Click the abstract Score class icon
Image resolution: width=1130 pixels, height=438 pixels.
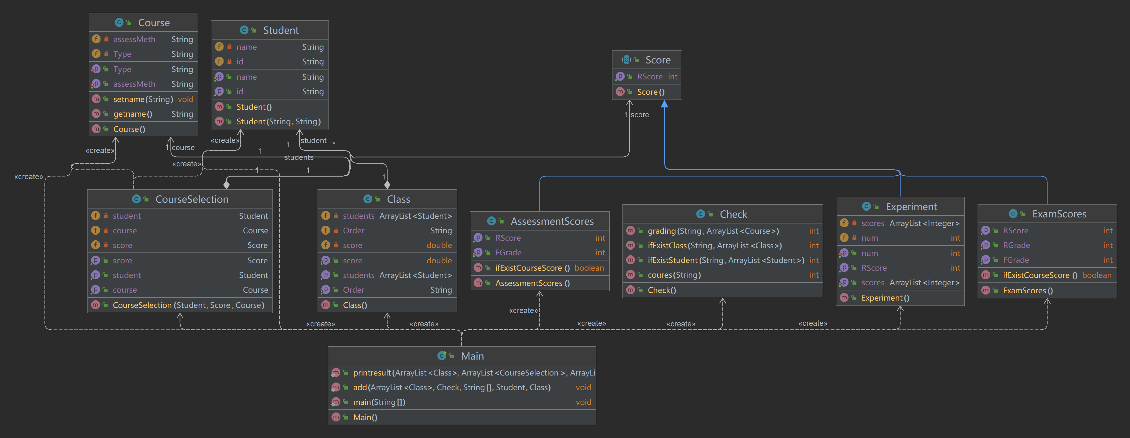click(x=627, y=60)
